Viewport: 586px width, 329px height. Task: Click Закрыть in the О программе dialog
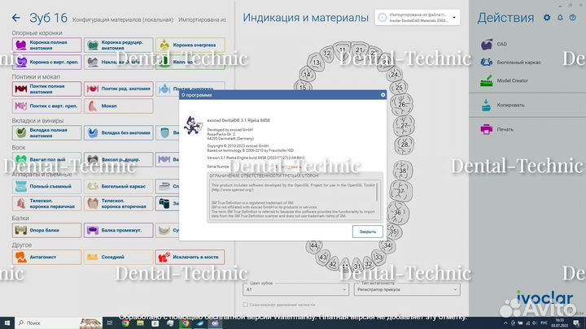click(367, 232)
